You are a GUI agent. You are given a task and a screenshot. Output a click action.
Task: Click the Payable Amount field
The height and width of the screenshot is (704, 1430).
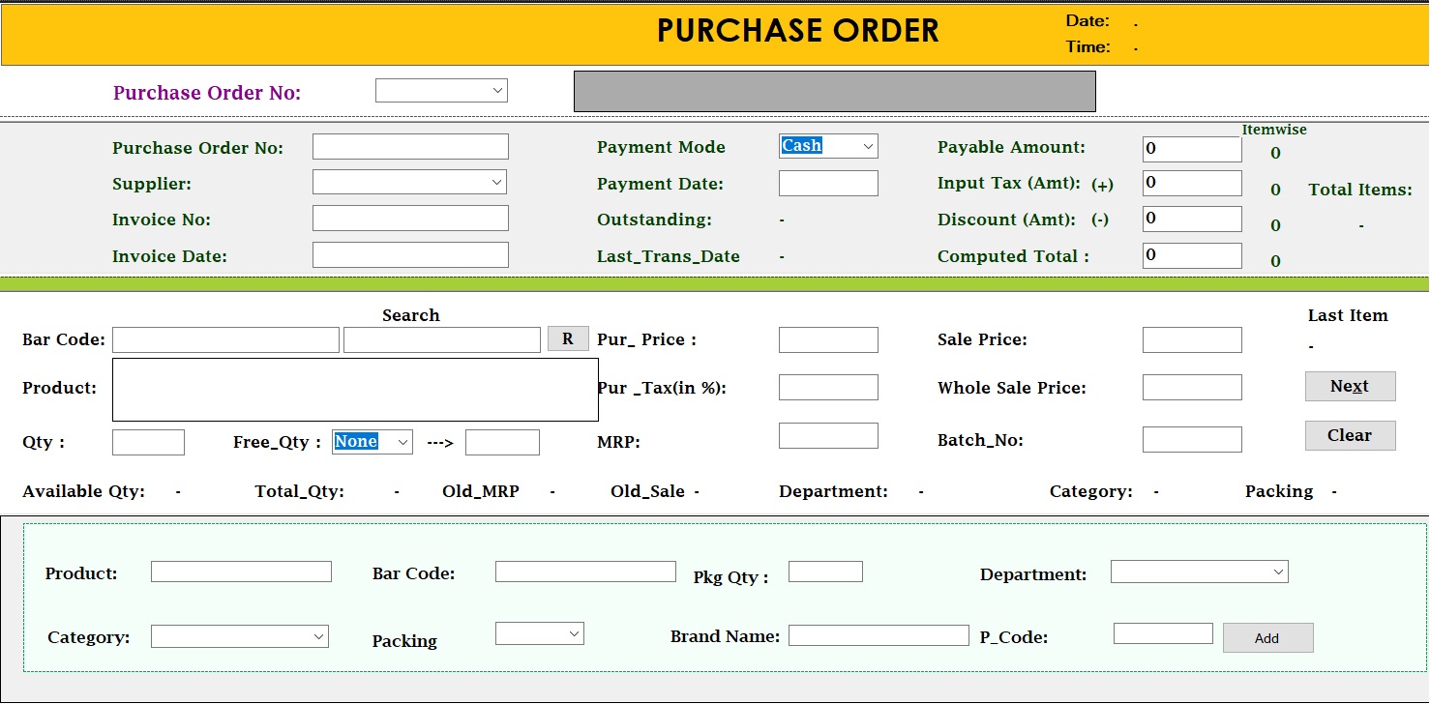(x=1191, y=149)
